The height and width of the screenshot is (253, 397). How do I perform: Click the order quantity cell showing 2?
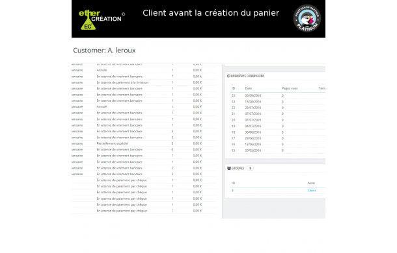172,168
